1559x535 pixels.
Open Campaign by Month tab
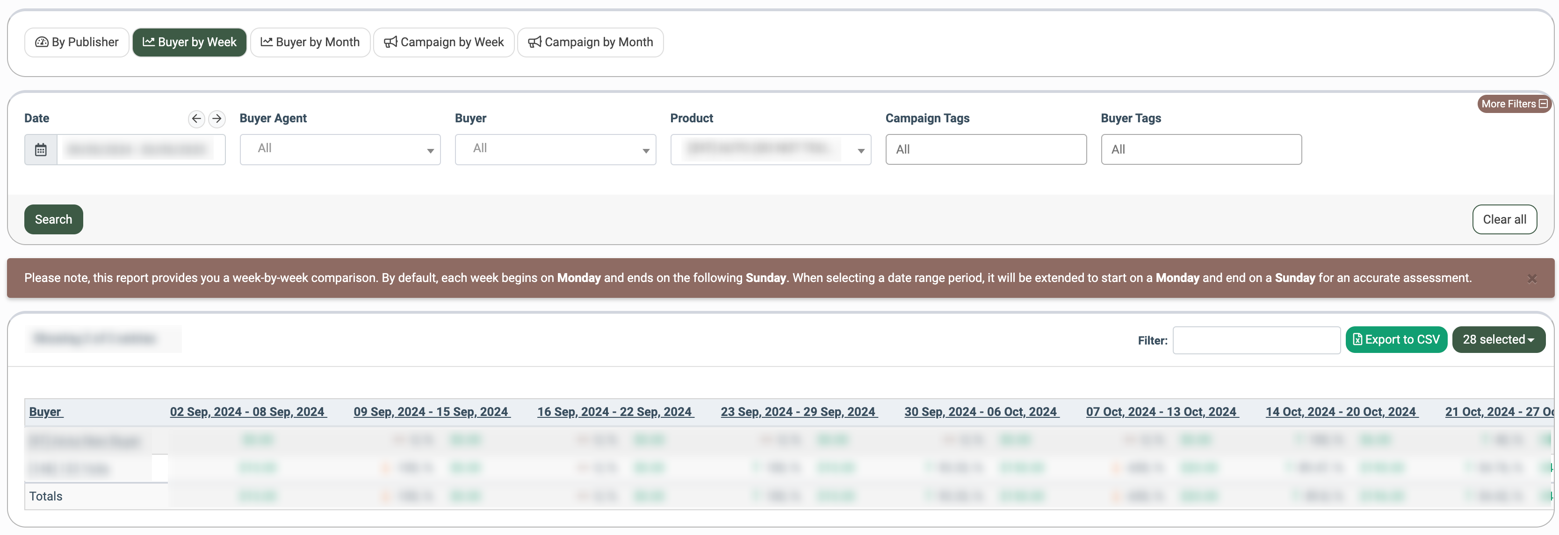pos(590,42)
